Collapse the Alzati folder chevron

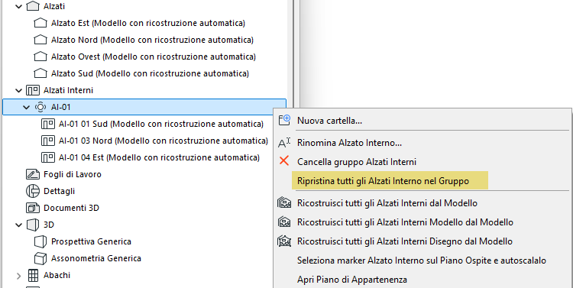pos(18,6)
